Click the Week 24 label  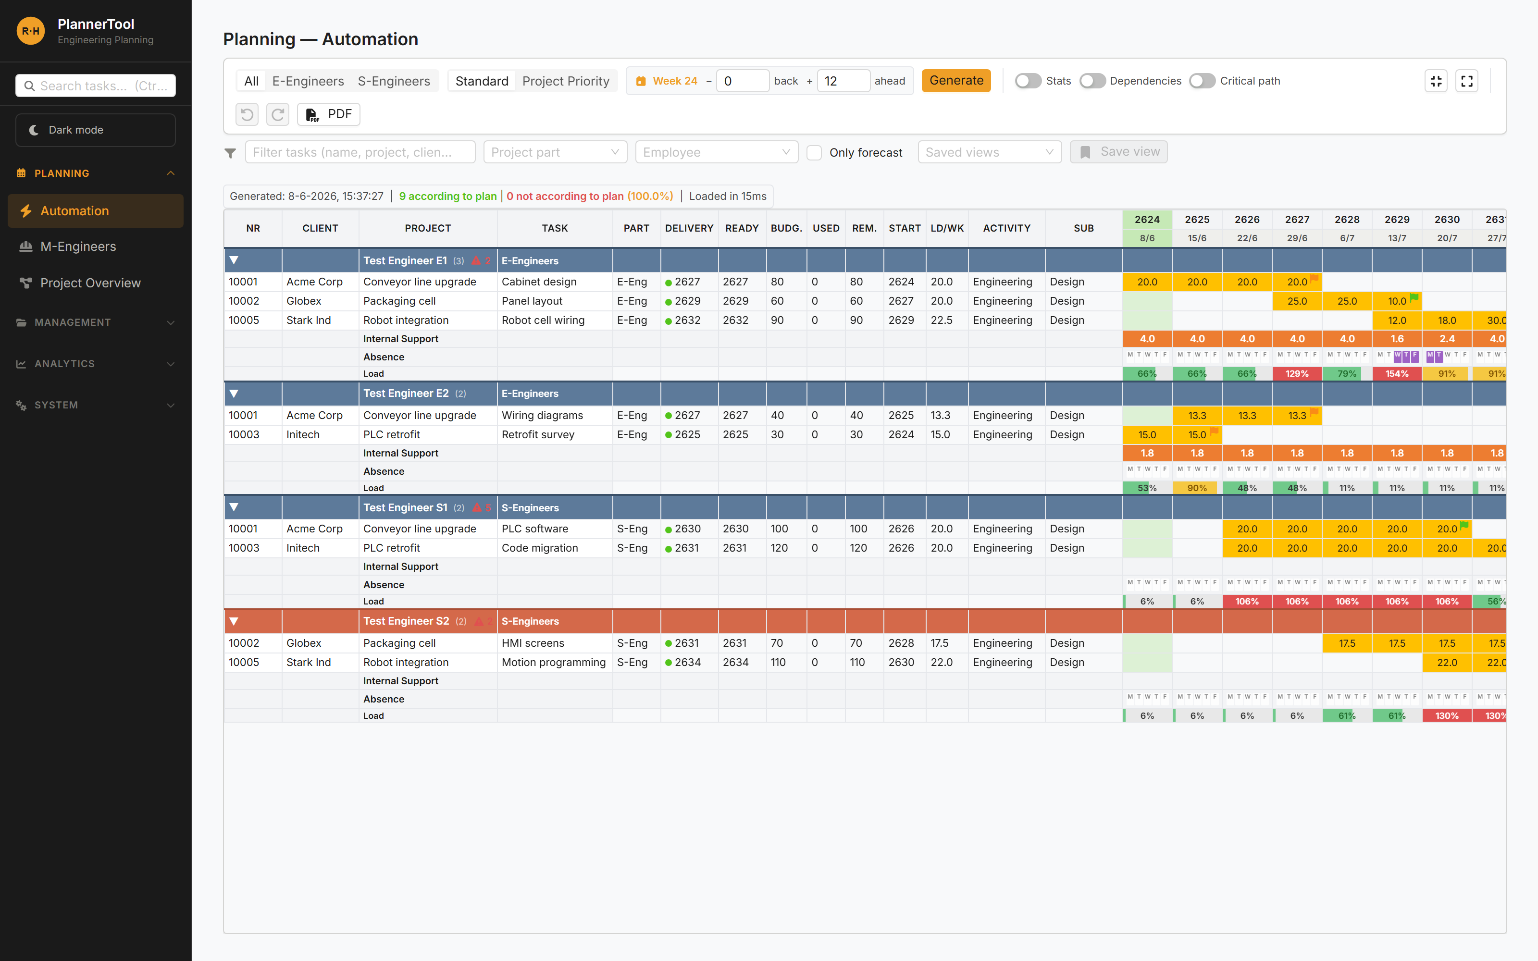pyautogui.click(x=675, y=81)
